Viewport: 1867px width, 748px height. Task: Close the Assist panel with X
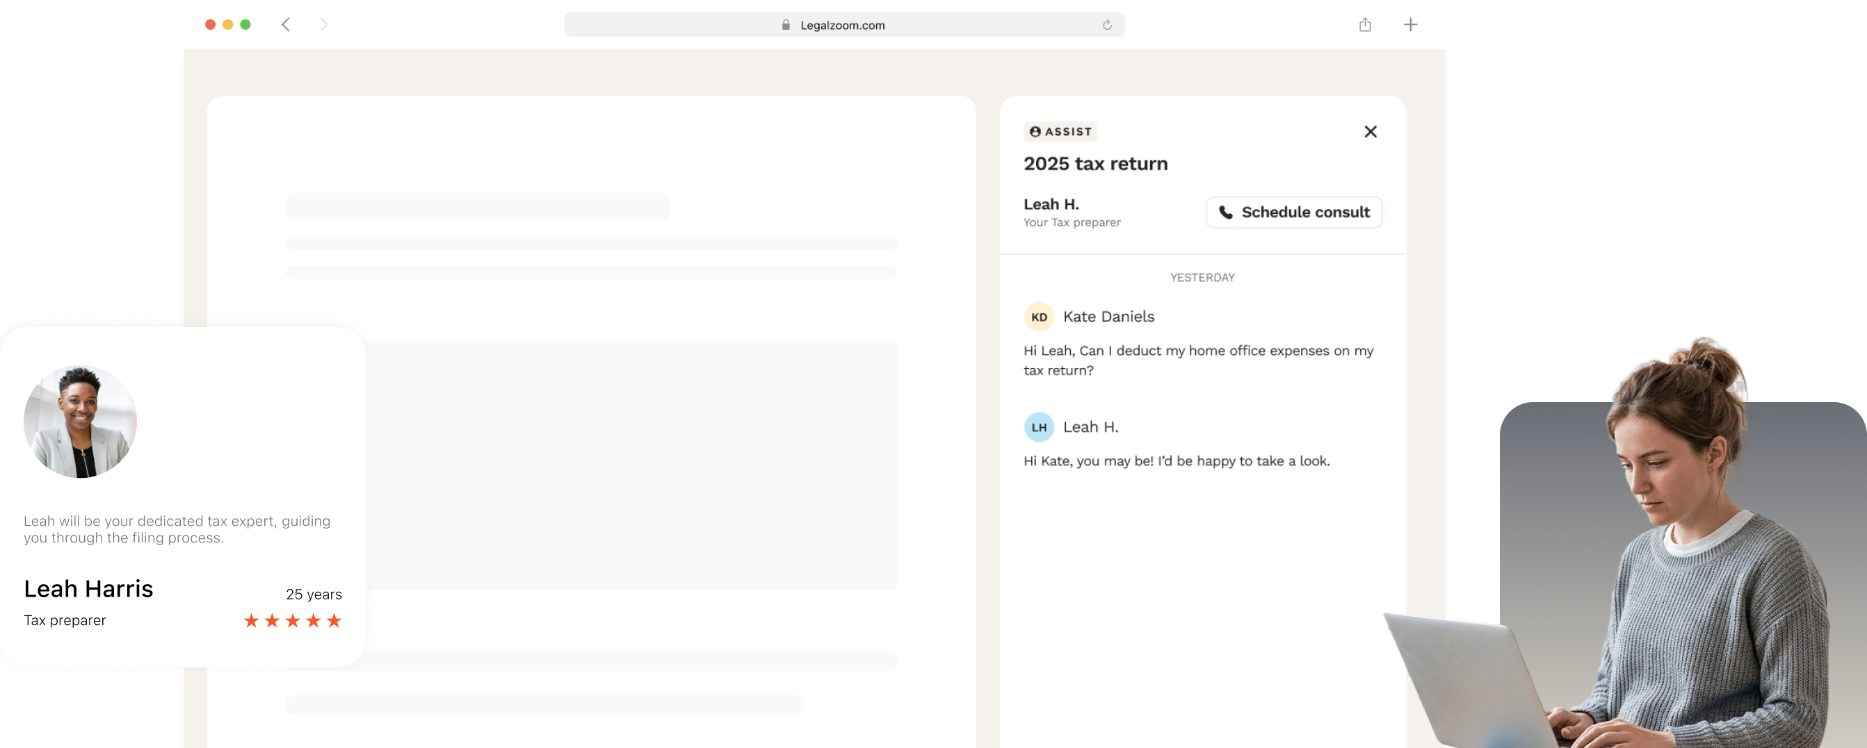tap(1370, 131)
